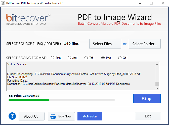The image size is (169, 125).
Task: Open the Select Folder dialog
Action: (145, 44)
